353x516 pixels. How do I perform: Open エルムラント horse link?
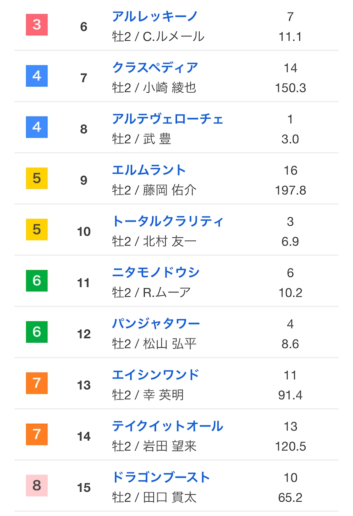point(149,170)
